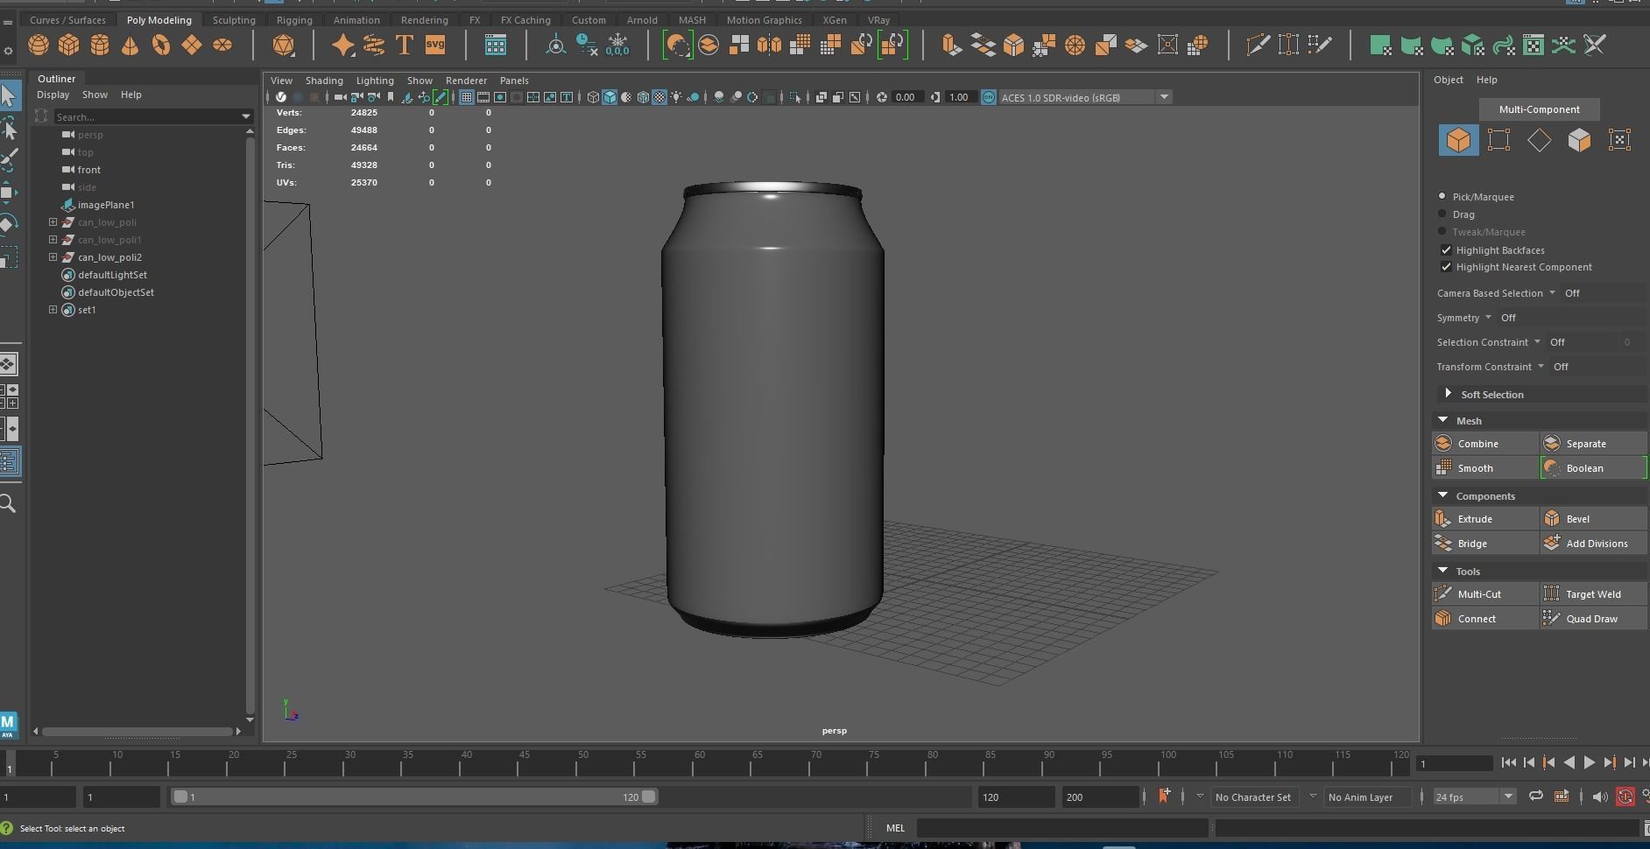Image resolution: width=1650 pixels, height=849 pixels.
Task: Switch to Rigging shelf tab
Action: click(294, 20)
